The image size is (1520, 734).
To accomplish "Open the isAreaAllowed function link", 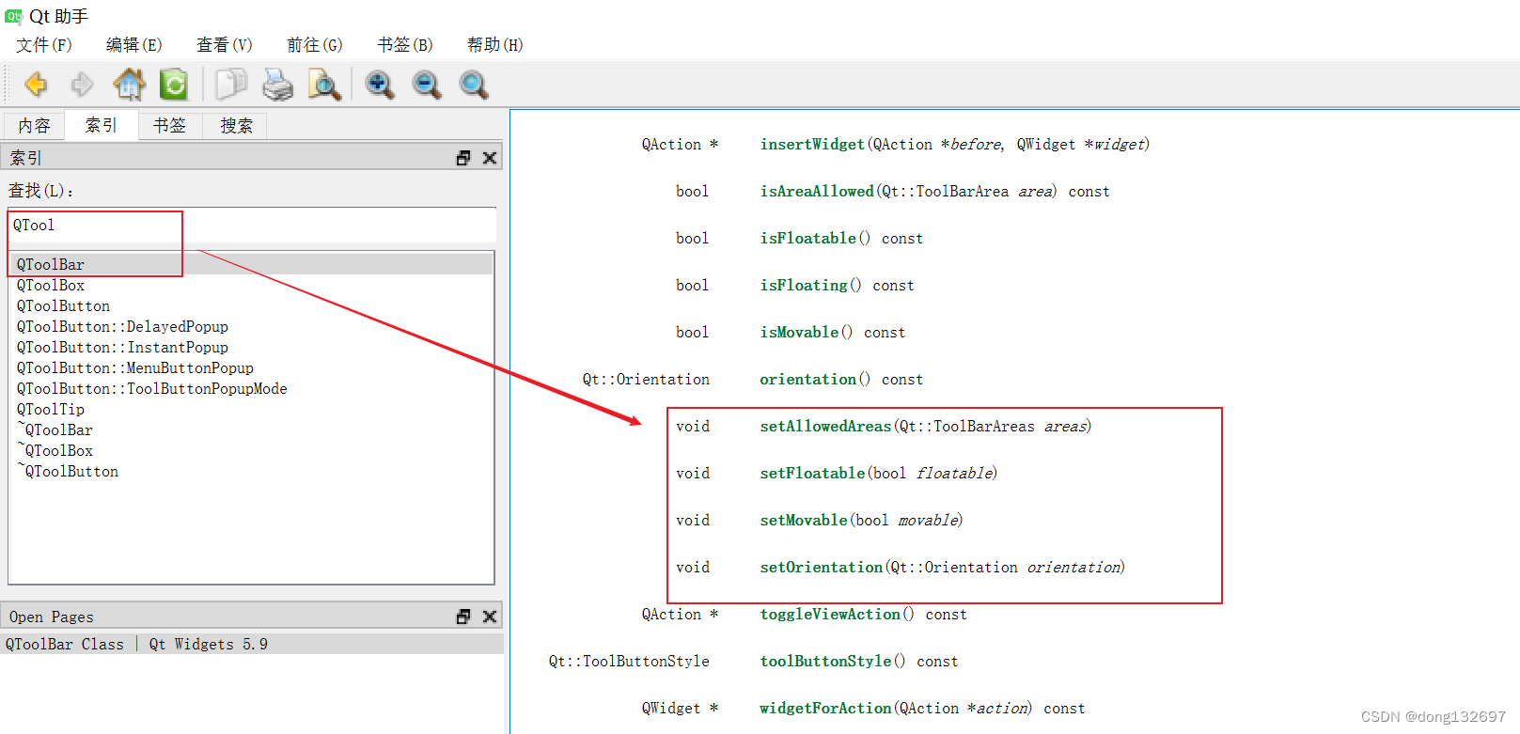I will click(817, 191).
